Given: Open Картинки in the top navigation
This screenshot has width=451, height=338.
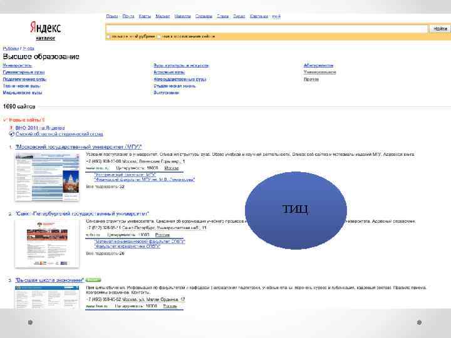Looking at the screenshot, I should (x=259, y=16).
